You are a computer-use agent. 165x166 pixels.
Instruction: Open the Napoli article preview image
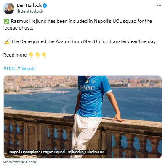tap(82, 117)
